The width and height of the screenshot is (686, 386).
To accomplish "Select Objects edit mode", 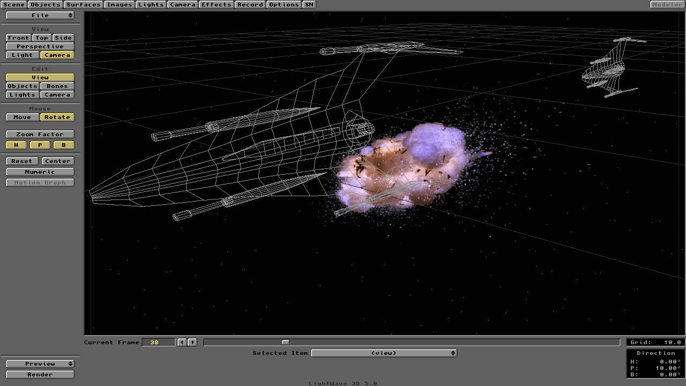I will (x=22, y=86).
